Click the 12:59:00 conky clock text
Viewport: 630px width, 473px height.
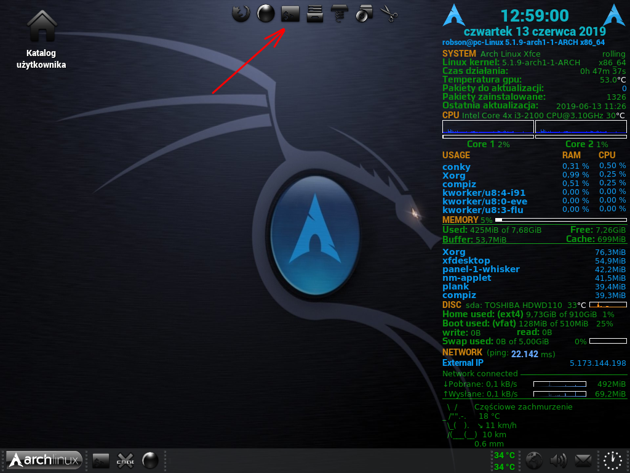click(535, 15)
